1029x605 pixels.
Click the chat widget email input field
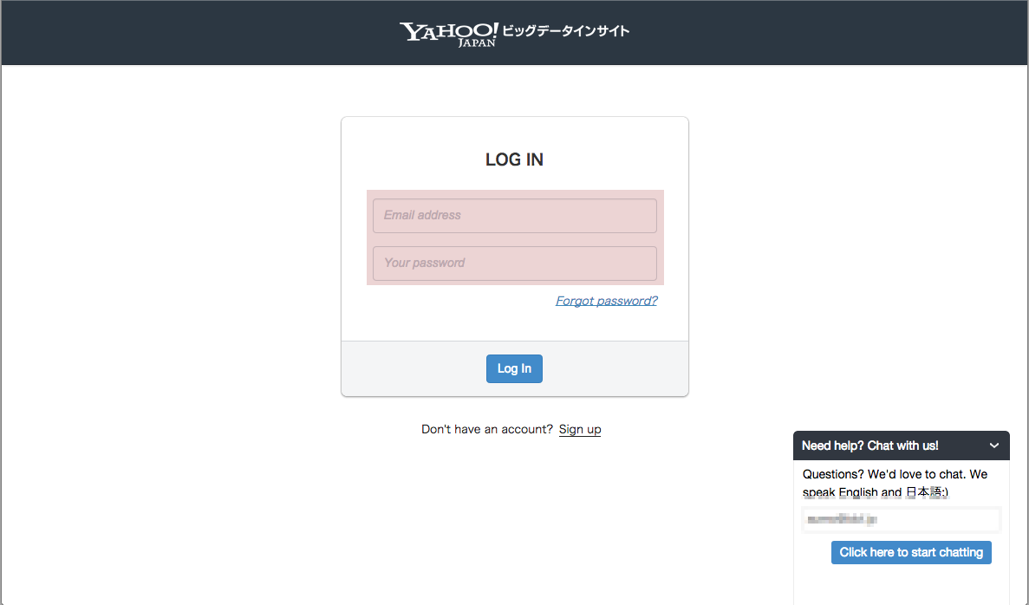pos(901,520)
